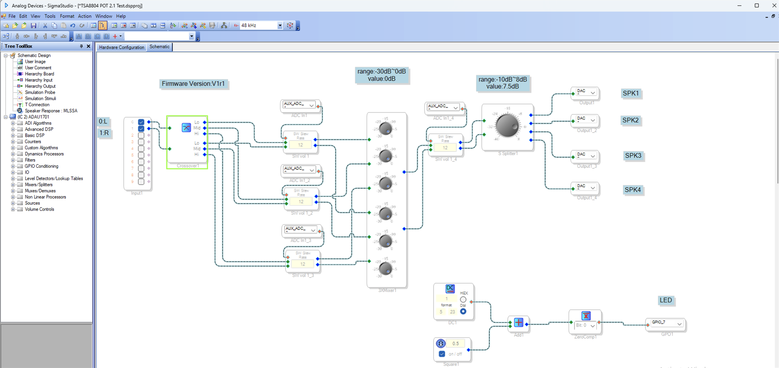Pin the Tree ToolBox panel
This screenshot has width=779, height=368.
pos(81,46)
